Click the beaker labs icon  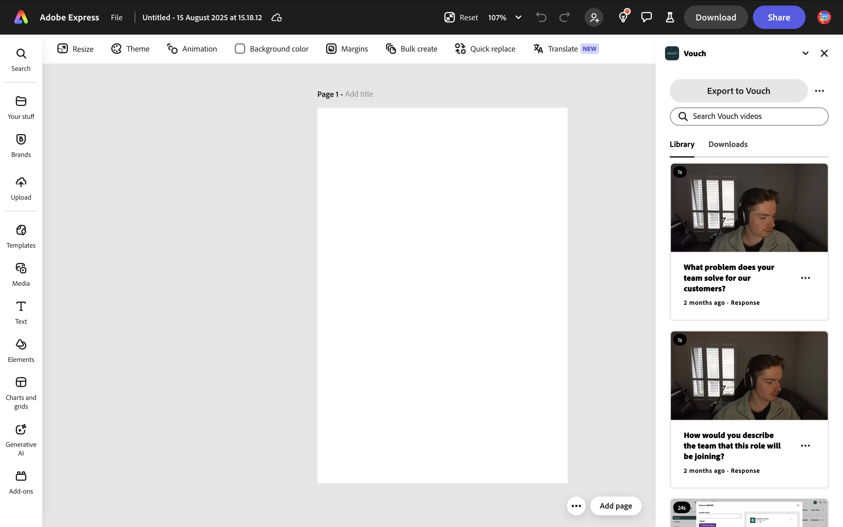pos(670,17)
